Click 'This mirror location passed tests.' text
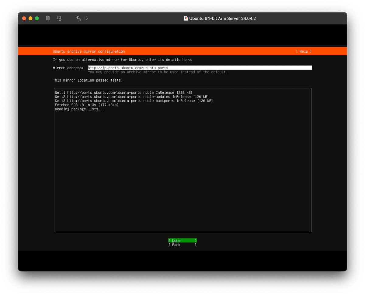365x295 pixels. (x=88, y=80)
